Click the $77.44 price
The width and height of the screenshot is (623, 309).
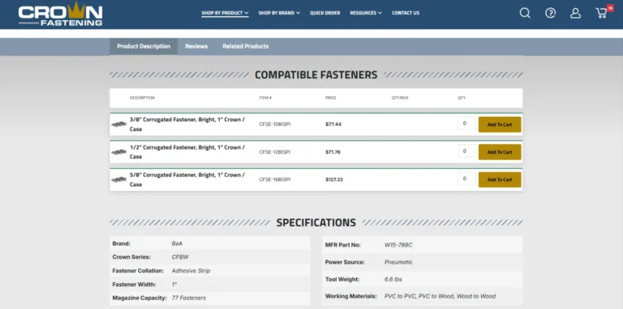333,125
